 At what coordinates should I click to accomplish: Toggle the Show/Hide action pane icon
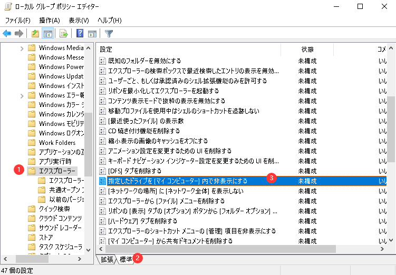pyautogui.click(x=92, y=33)
